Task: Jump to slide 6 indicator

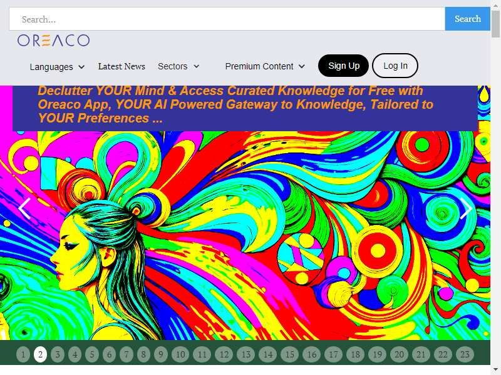Action: (109, 354)
